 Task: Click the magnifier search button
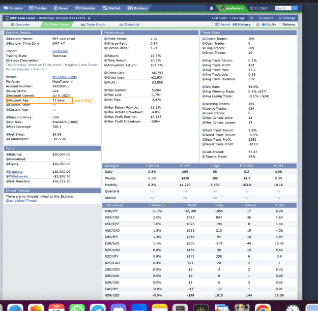tap(295, 8)
